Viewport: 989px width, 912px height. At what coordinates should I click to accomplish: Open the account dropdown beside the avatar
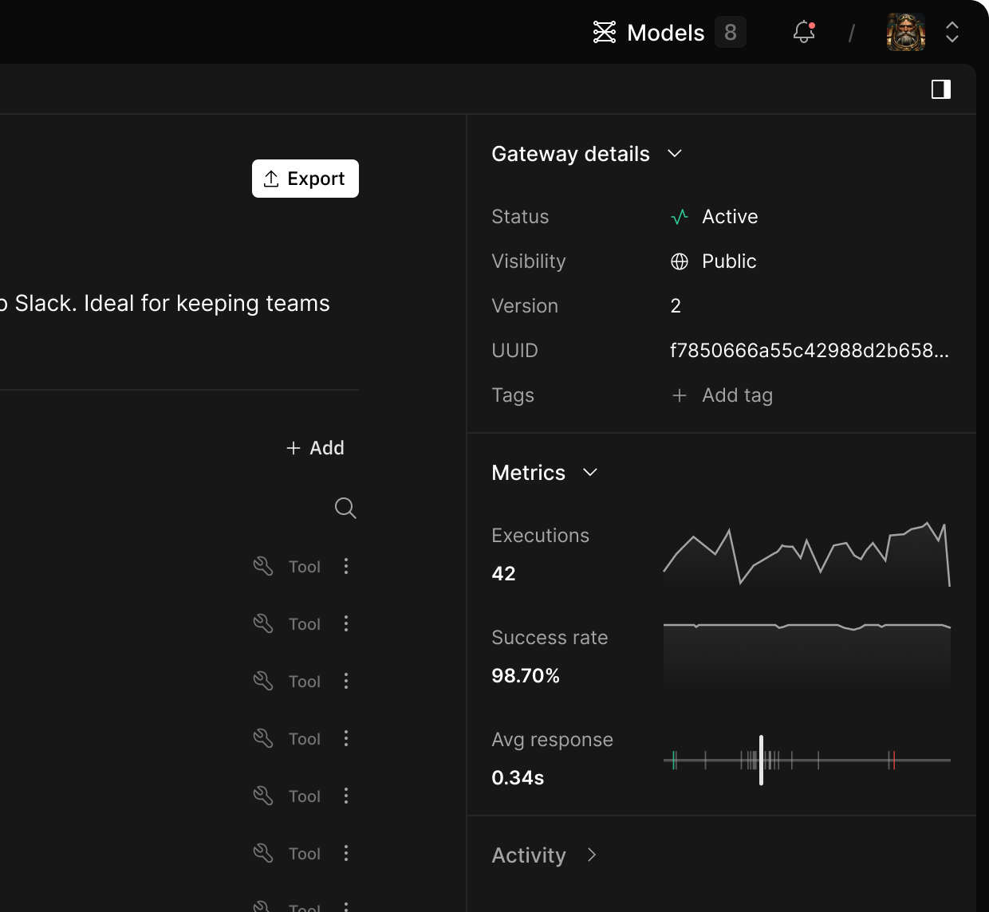pos(952,32)
